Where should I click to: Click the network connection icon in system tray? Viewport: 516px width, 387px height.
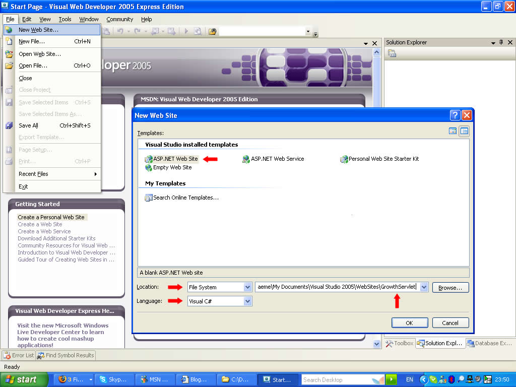pyautogui.click(x=470, y=379)
